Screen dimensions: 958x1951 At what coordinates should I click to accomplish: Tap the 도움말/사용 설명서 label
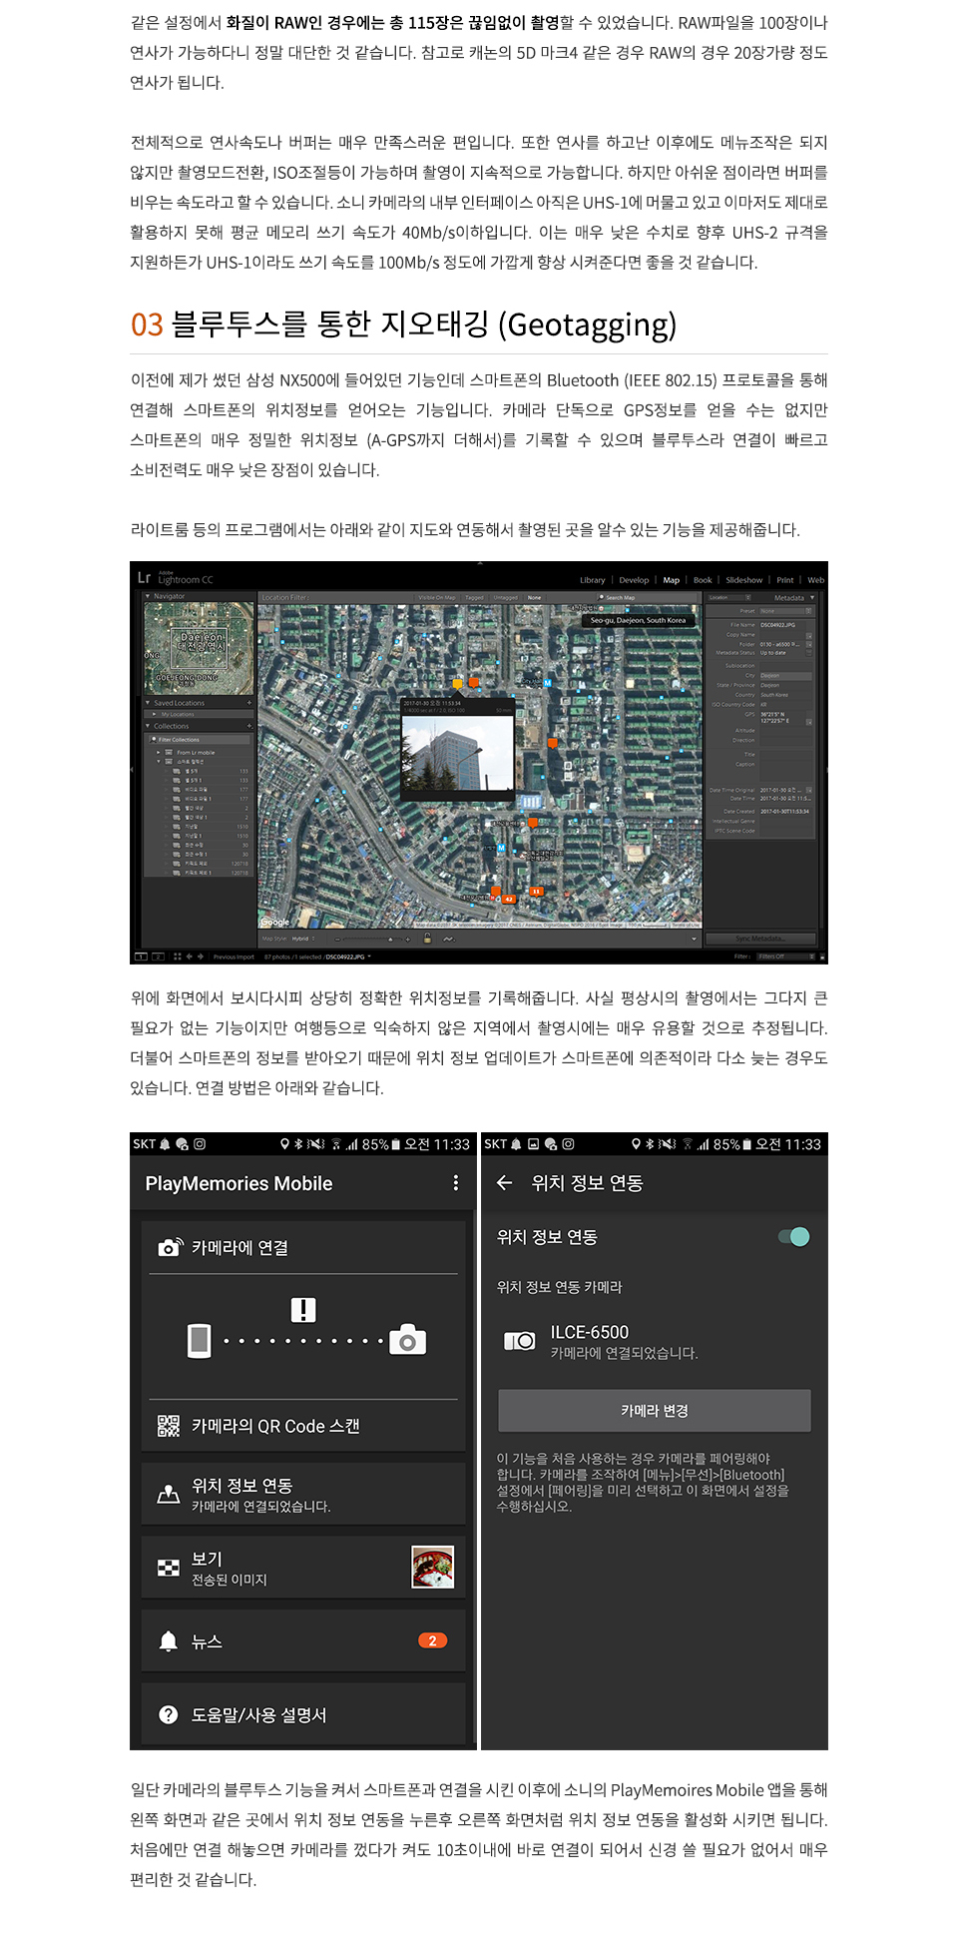pyautogui.click(x=259, y=1714)
